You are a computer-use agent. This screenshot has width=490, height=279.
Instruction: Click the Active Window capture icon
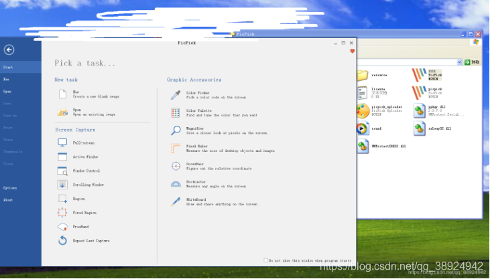click(x=62, y=157)
